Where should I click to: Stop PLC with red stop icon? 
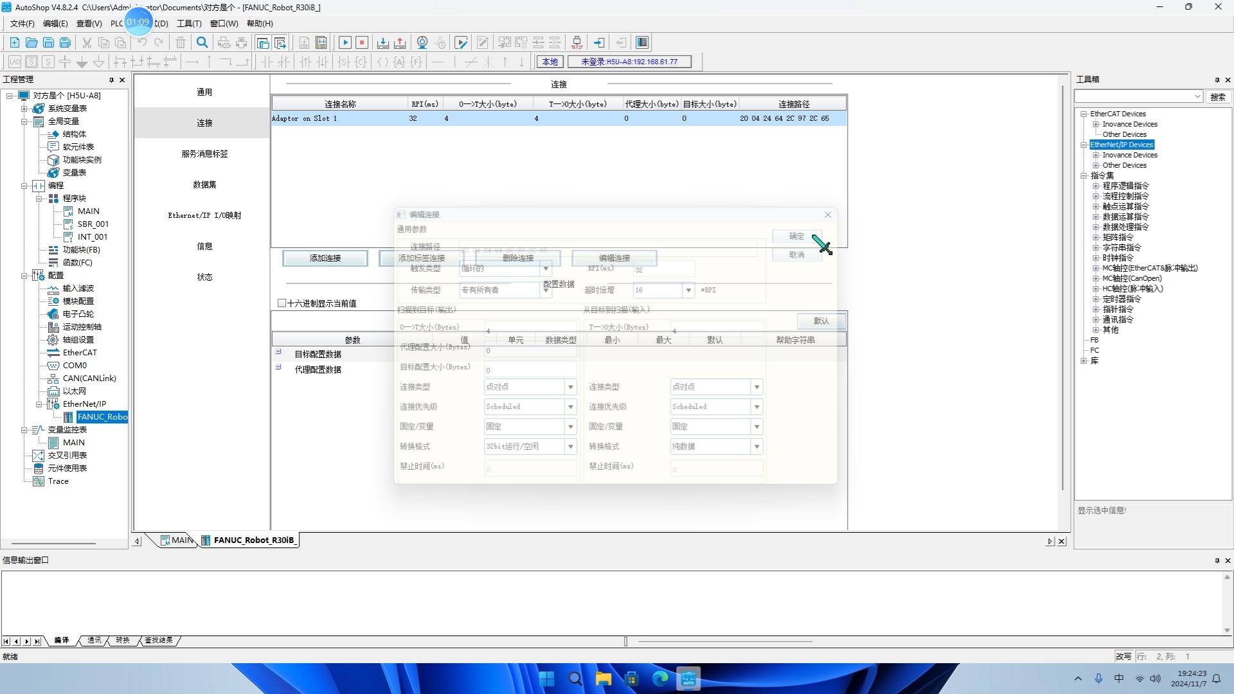click(362, 42)
